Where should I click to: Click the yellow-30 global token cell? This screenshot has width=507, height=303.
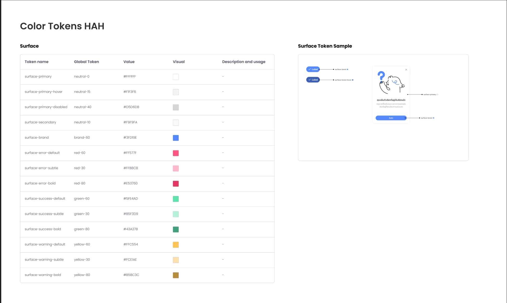tap(82, 260)
